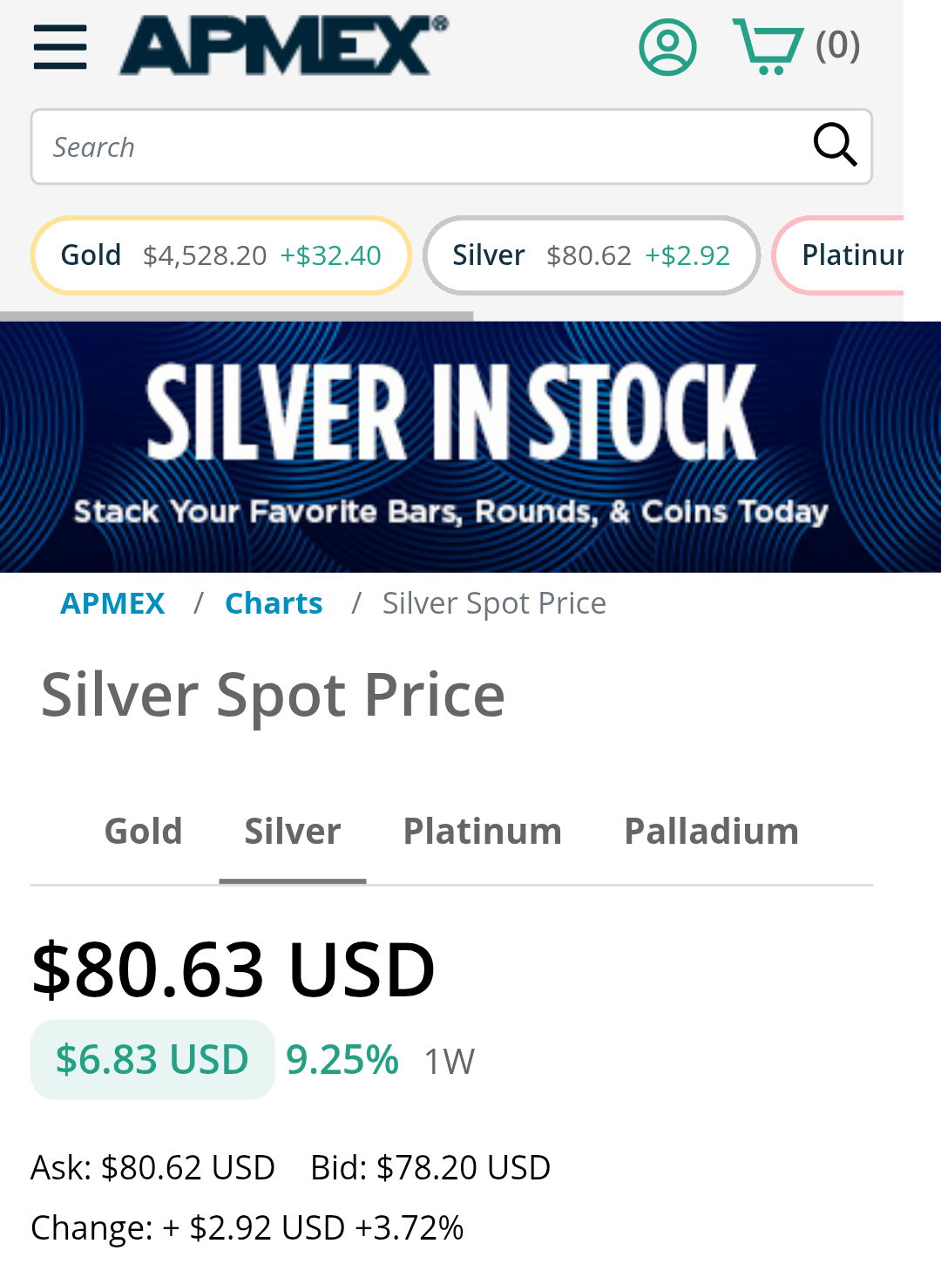This screenshot has height=1264, width=941.
Task: Click the cart item count (0)
Action: pyautogui.click(x=837, y=45)
